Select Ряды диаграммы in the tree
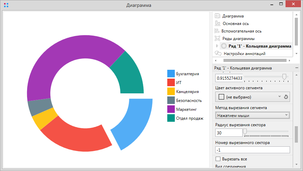This screenshot has width=303, height=171. pyautogui.click(x=238, y=38)
